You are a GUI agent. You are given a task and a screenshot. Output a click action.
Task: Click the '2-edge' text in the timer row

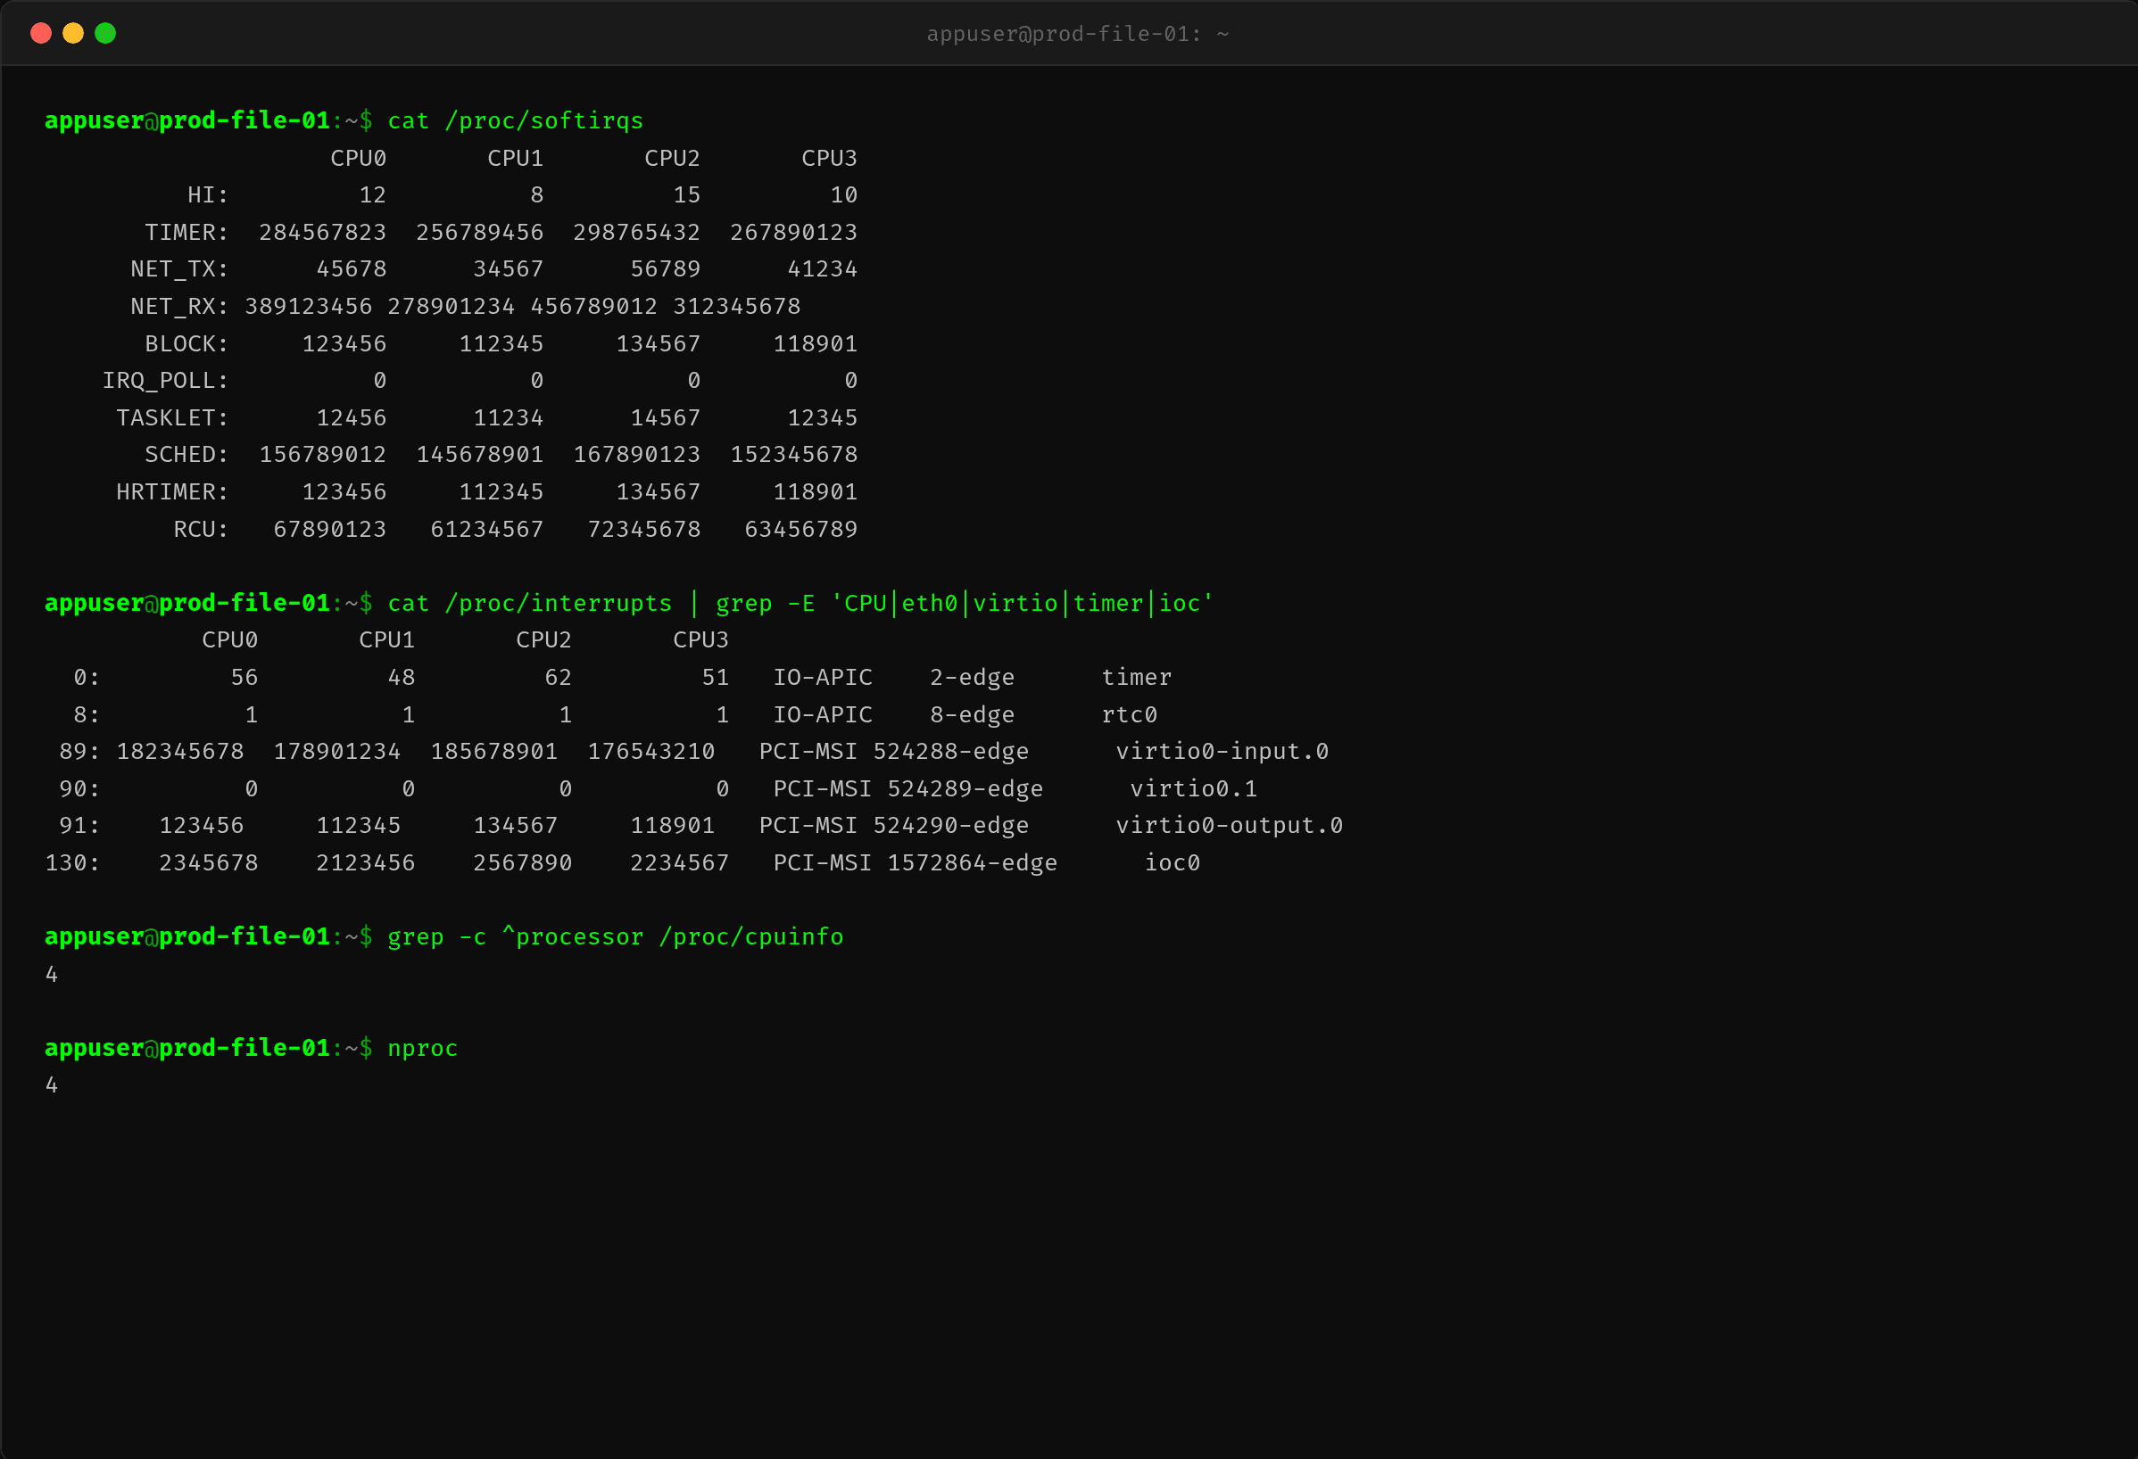[972, 678]
